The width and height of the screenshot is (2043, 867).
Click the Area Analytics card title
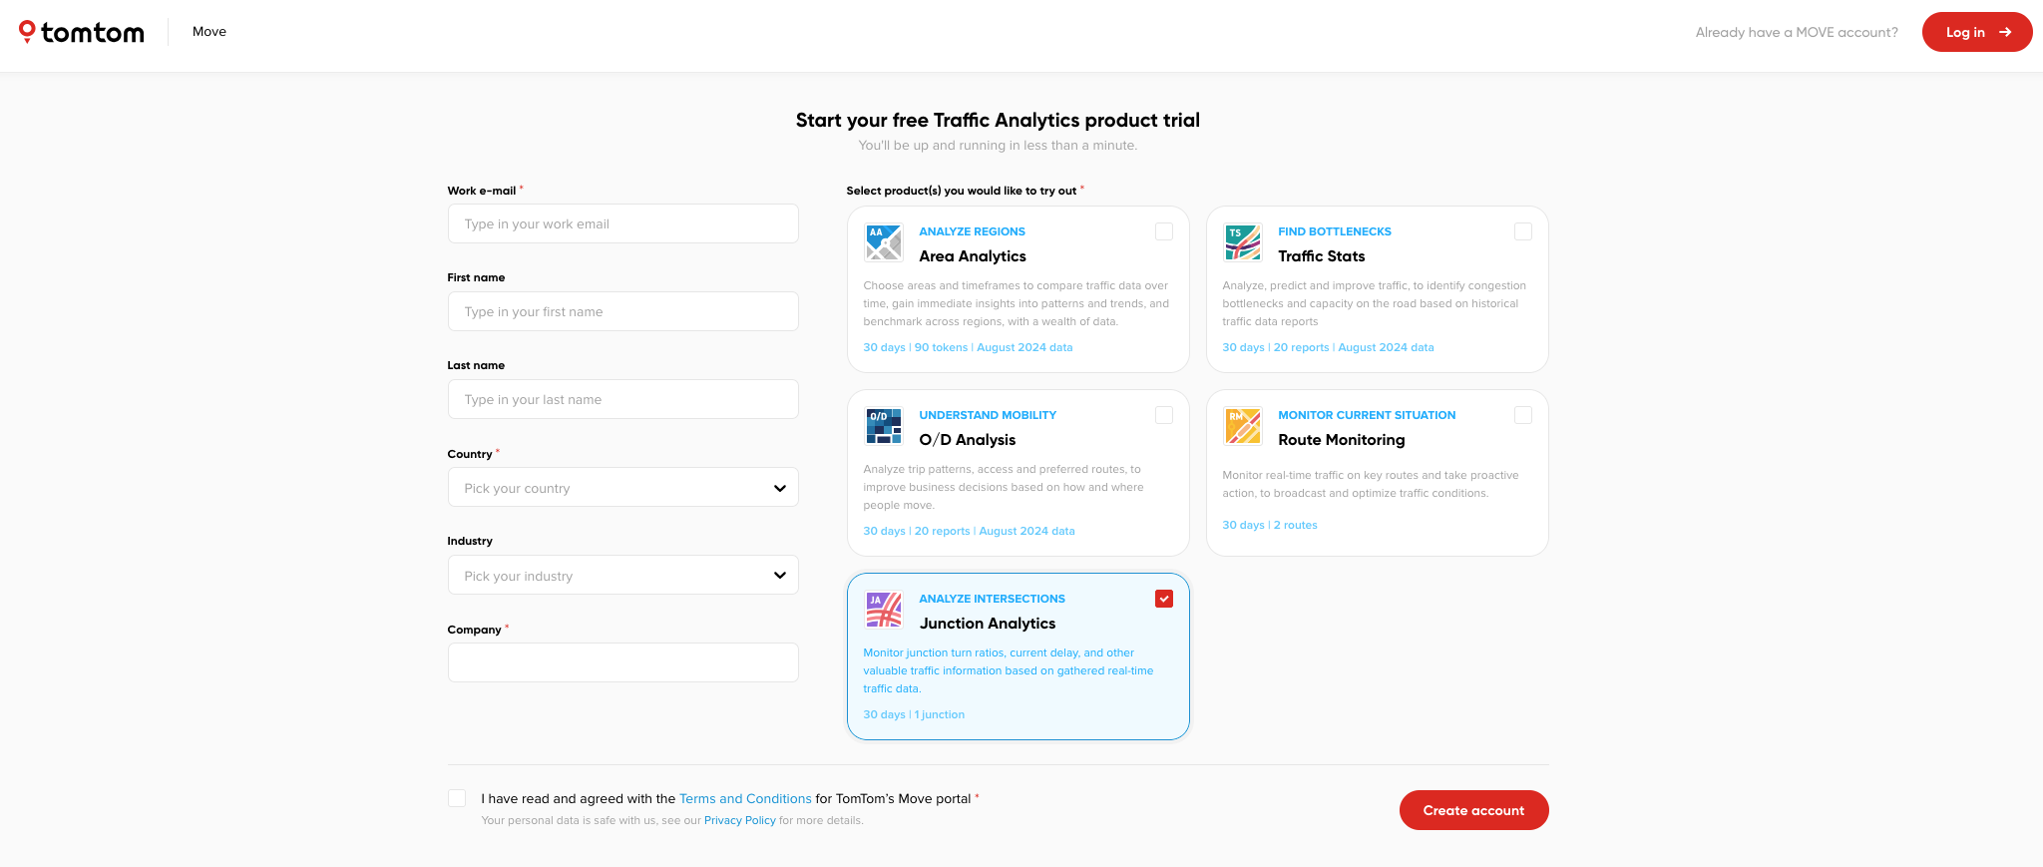click(x=973, y=256)
